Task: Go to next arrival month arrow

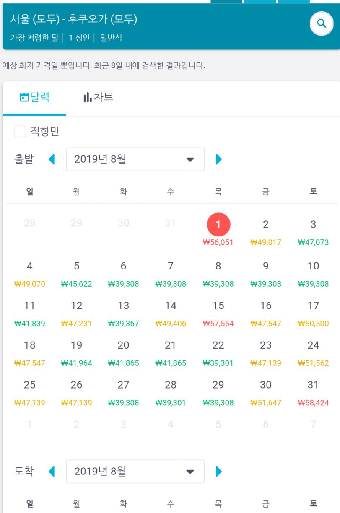Action: click(218, 472)
